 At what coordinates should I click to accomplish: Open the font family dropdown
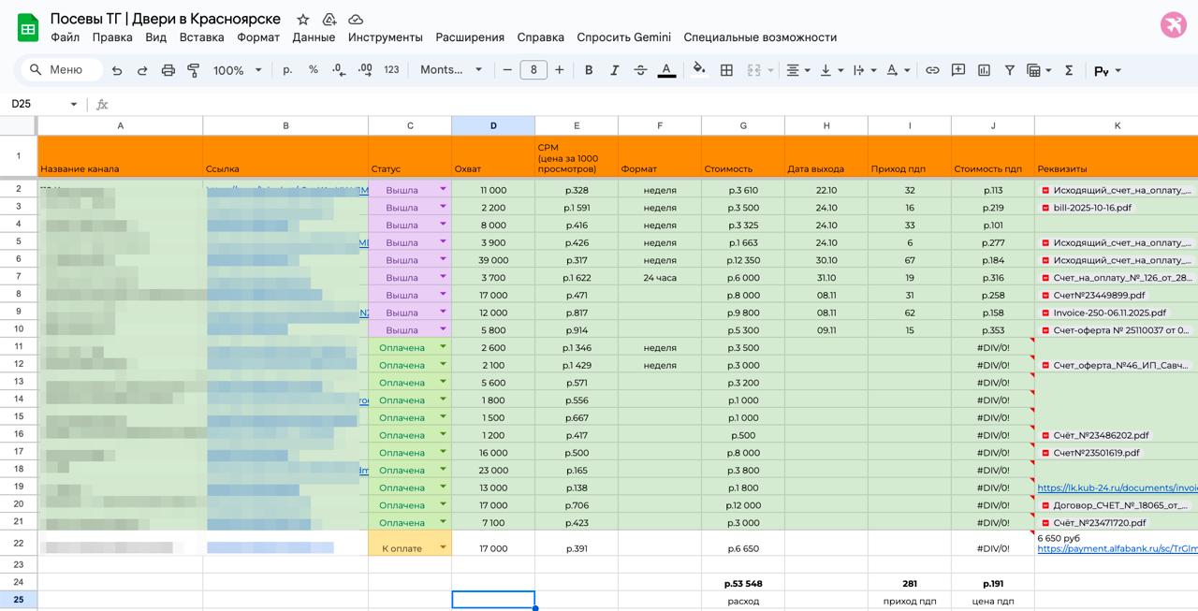click(451, 70)
